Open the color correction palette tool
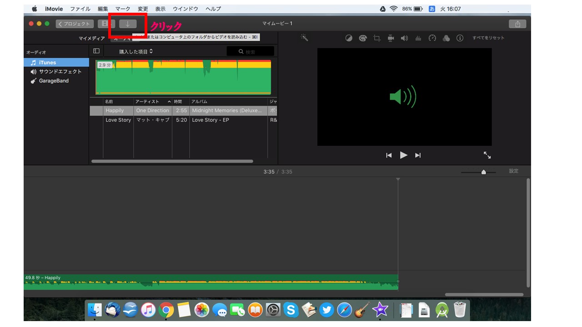Screen dimensions: 582x327 pos(363,38)
